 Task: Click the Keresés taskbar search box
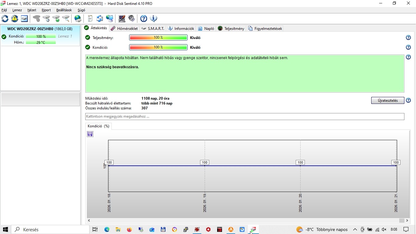pos(51,229)
